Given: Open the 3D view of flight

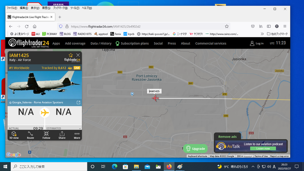Looking at the screenshot, I should 14,135.
